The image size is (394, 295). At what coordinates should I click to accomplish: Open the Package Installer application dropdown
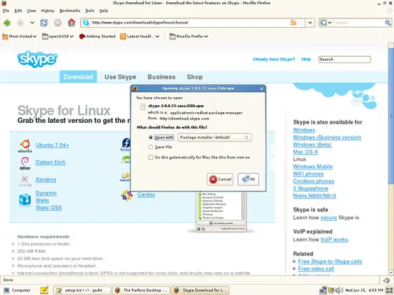(214, 137)
